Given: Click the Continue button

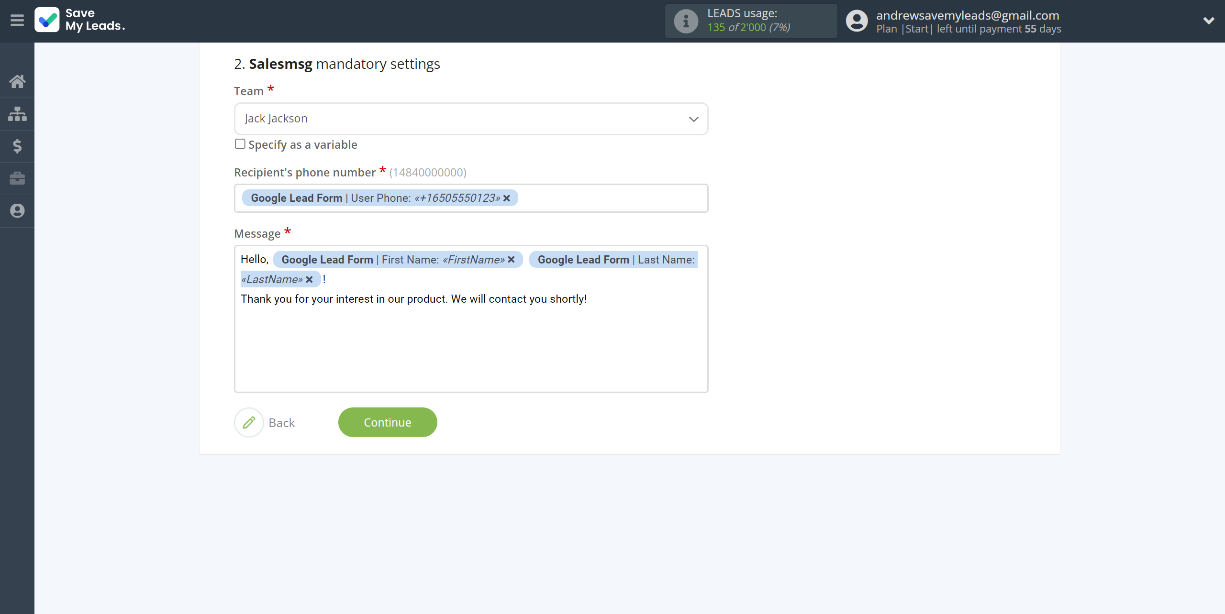Looking at the screenshot, I should pyautogui.click(x=388, y=422).
